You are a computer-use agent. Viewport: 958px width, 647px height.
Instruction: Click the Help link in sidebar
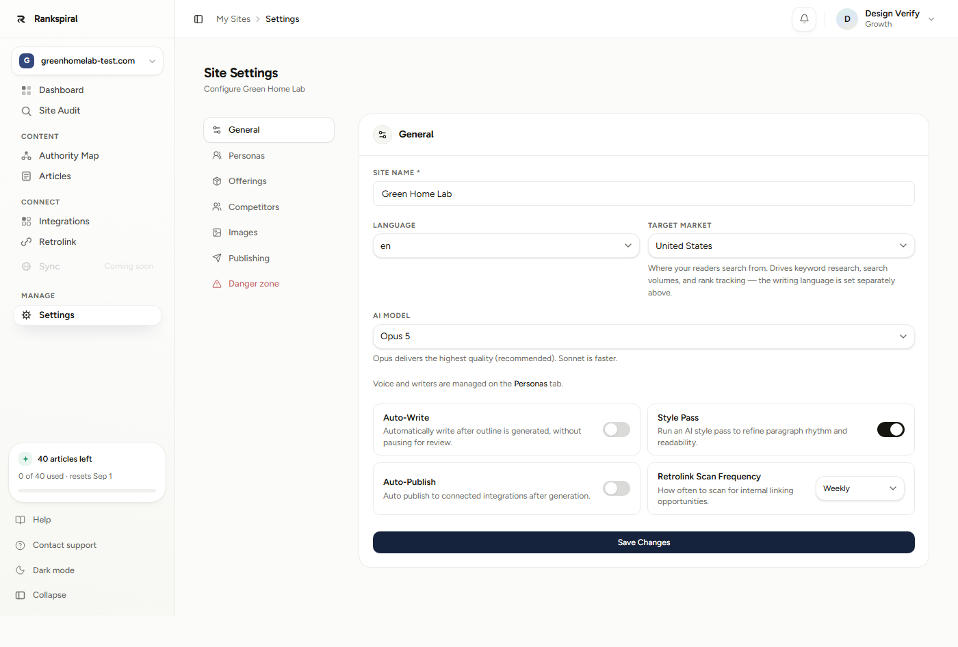(x=42, y=520)
